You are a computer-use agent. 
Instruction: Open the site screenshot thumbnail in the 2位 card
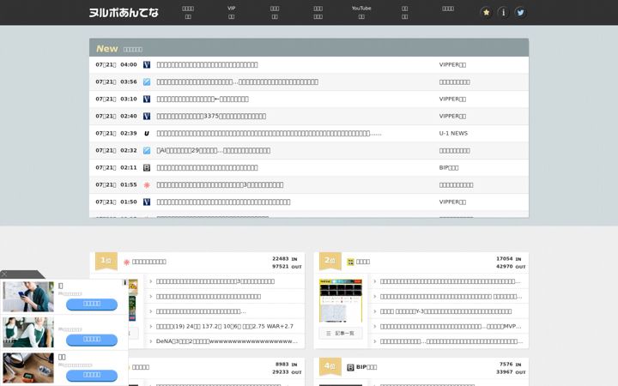tap(341, 300)
